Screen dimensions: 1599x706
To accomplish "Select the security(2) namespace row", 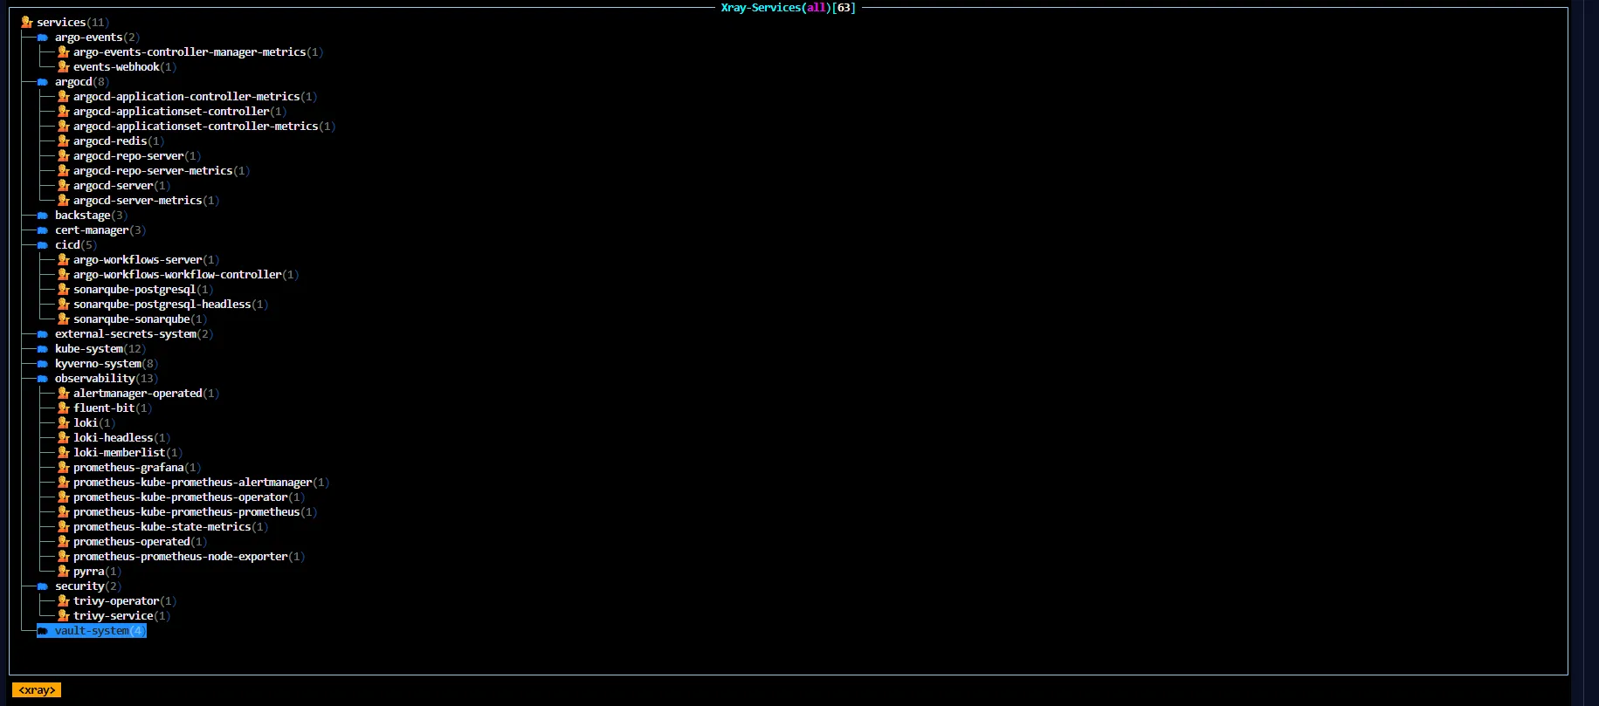I will pos(79,586).
